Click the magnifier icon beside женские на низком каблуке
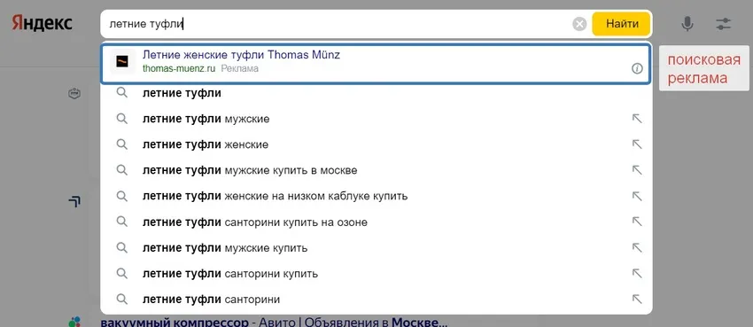Viewport: 753px width, 327px height. [x=122, y=196]
